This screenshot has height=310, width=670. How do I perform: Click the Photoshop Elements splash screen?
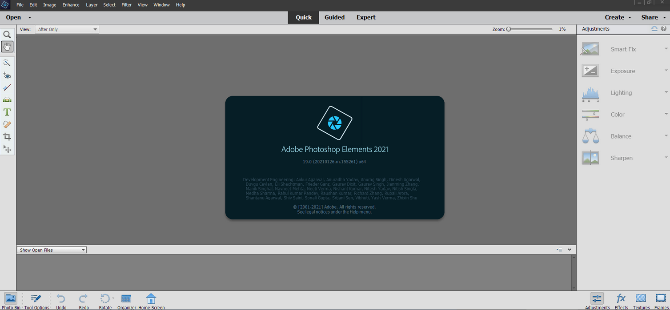pos(335,158)
